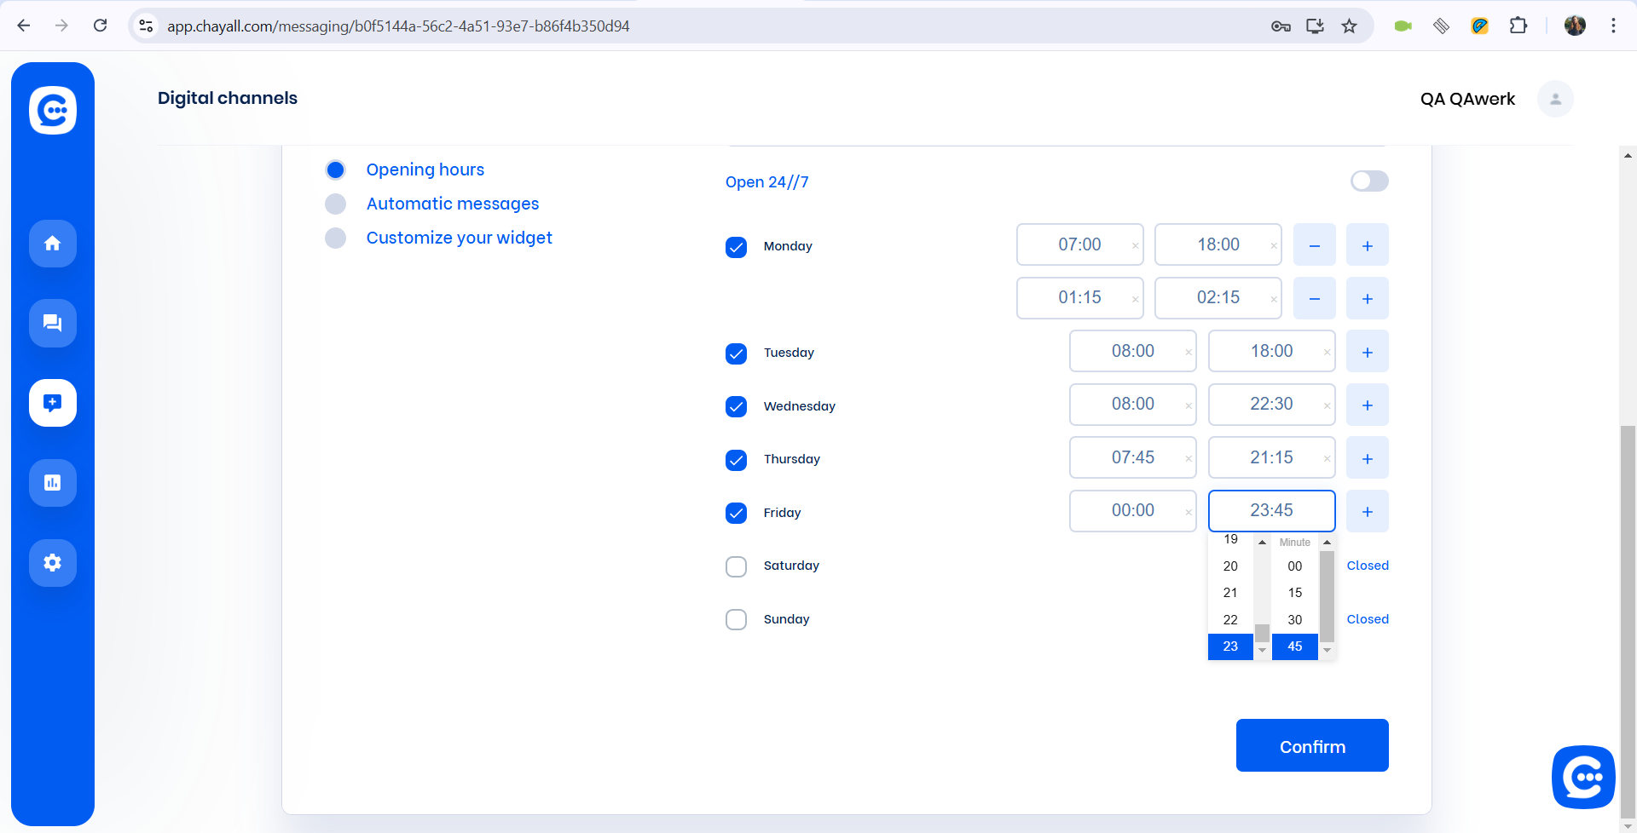
Task: Uncheck the Tuesday checkbox
Action: point(737,353)
